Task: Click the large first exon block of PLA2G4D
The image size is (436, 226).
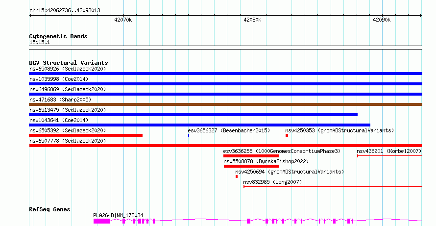Action: pyautogui.click(x=102, y=221)
